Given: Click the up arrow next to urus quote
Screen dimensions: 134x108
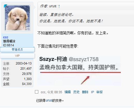Looking at the screenshot, I should (59, 6).
